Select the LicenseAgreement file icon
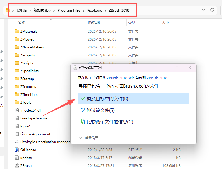Viewport: 222px width, 173px height. click(17, 134)
